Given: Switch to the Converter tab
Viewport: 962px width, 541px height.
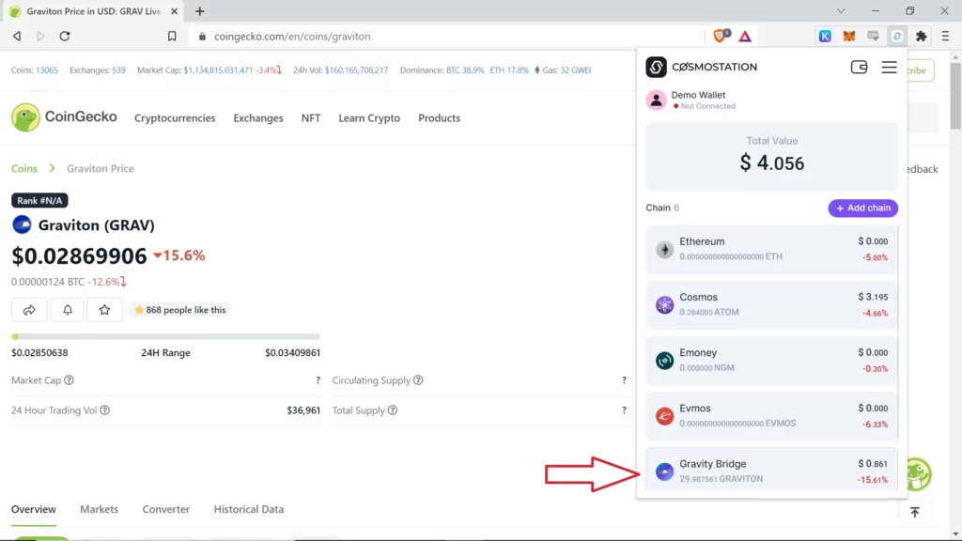Looking at the screenshot, I should coord(165,509).
